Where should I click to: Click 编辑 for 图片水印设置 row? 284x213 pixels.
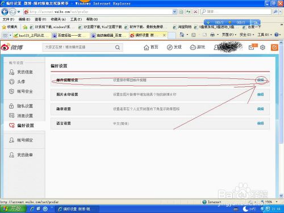click(x=261, y=94)
